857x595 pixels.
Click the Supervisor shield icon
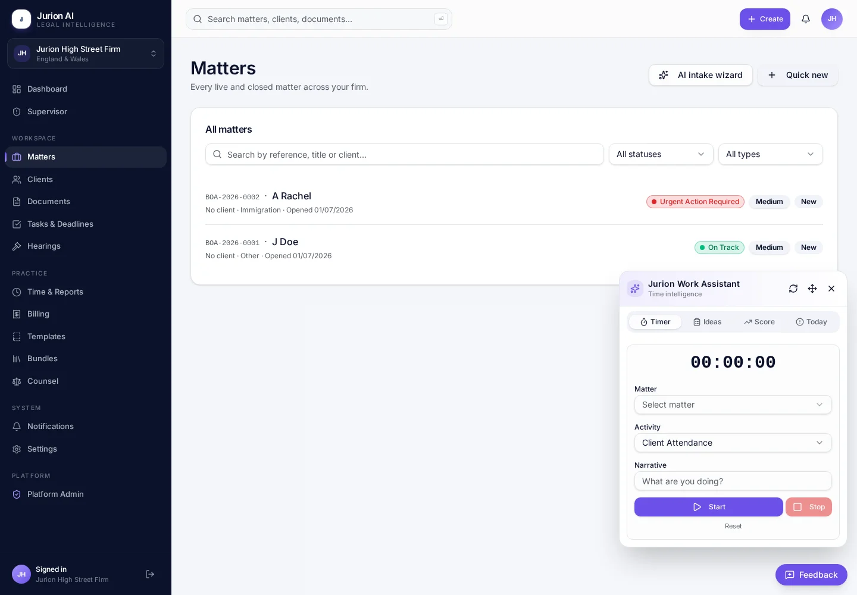tap(17, 112)
